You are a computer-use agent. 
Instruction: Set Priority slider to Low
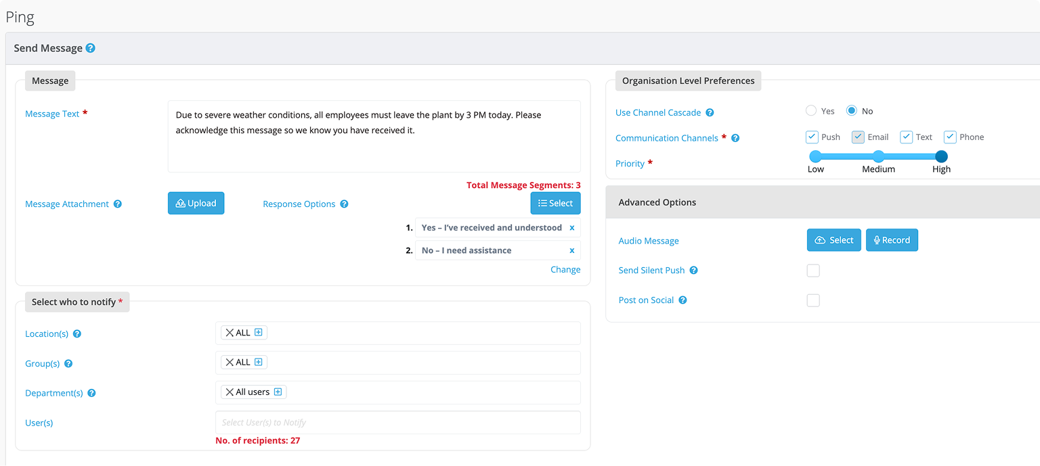pyautogui.click(x=816, y=156)
